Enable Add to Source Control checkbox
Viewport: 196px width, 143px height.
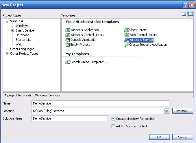pyautogui.click(x=113, y=126)
